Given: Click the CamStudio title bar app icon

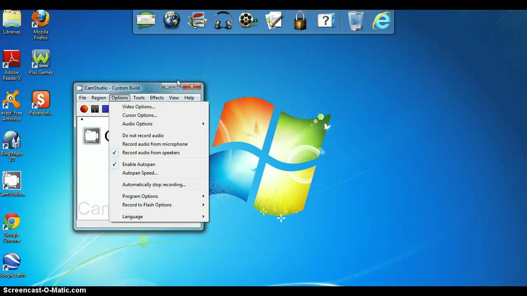Looking at the screenshot, I should click(x=80, y=88).
